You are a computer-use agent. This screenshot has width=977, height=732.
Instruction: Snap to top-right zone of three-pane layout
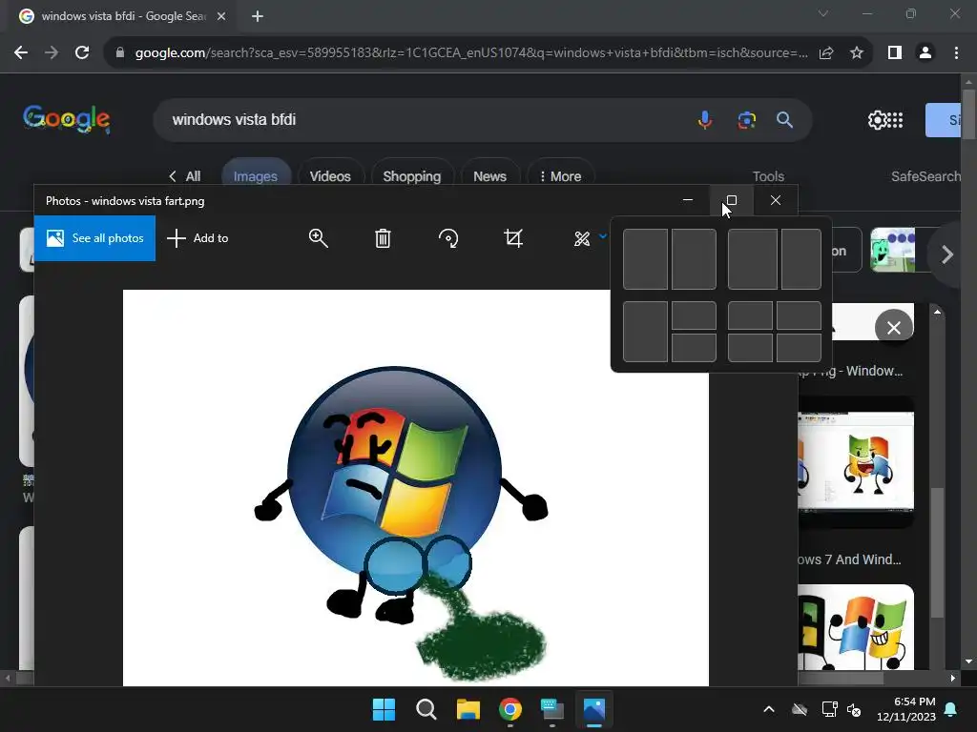coord(695,315)
